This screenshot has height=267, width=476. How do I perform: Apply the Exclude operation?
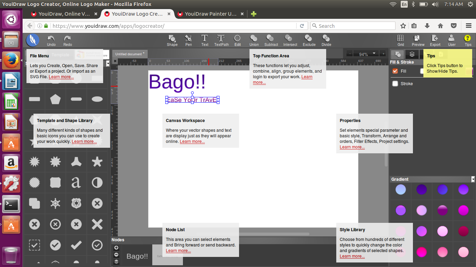(x=309, y=40)
